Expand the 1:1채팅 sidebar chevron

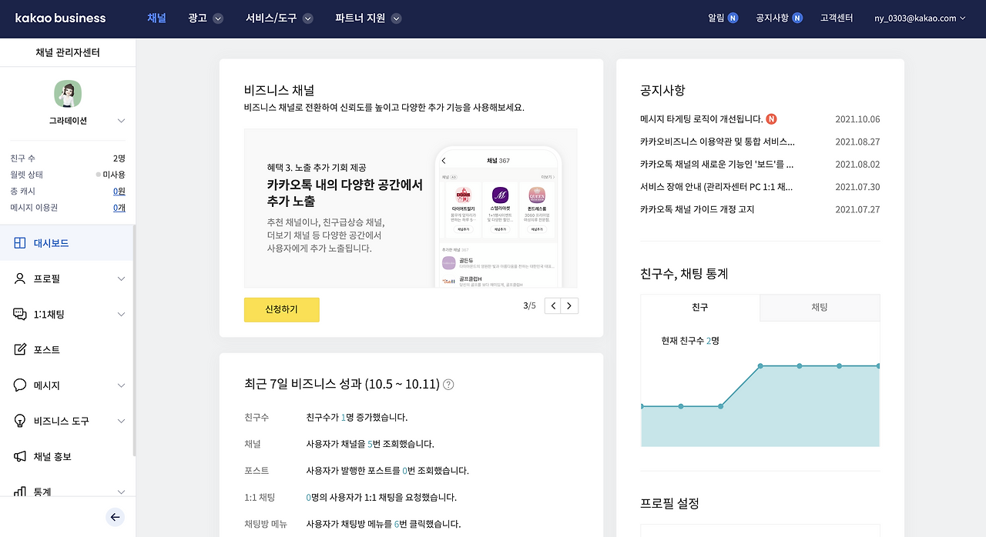pyautogui.click(x=121, y=315)
